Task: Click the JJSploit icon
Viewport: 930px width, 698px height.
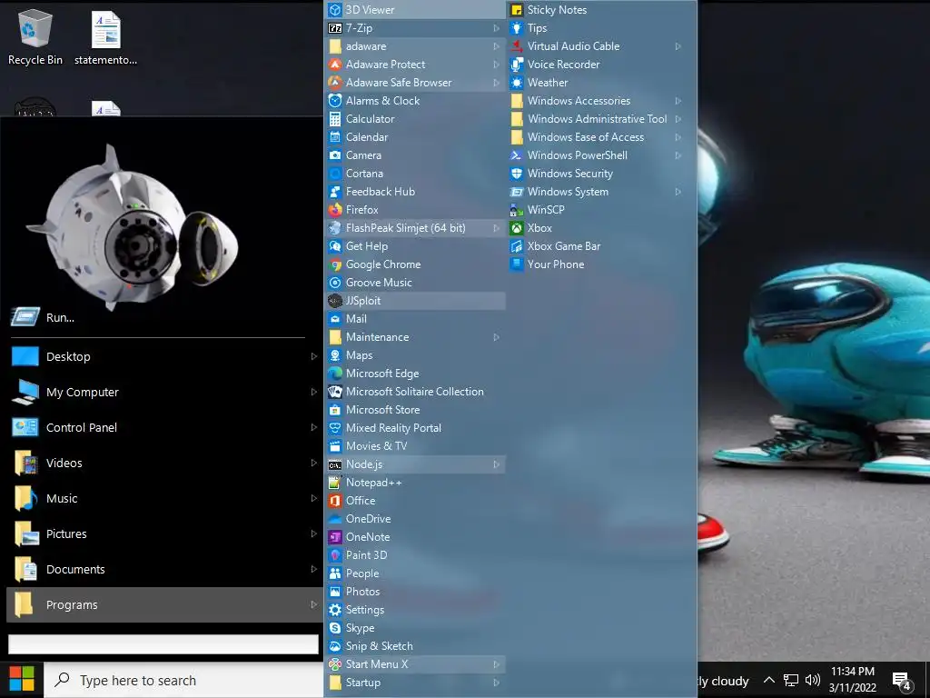Action: (335, 300)
